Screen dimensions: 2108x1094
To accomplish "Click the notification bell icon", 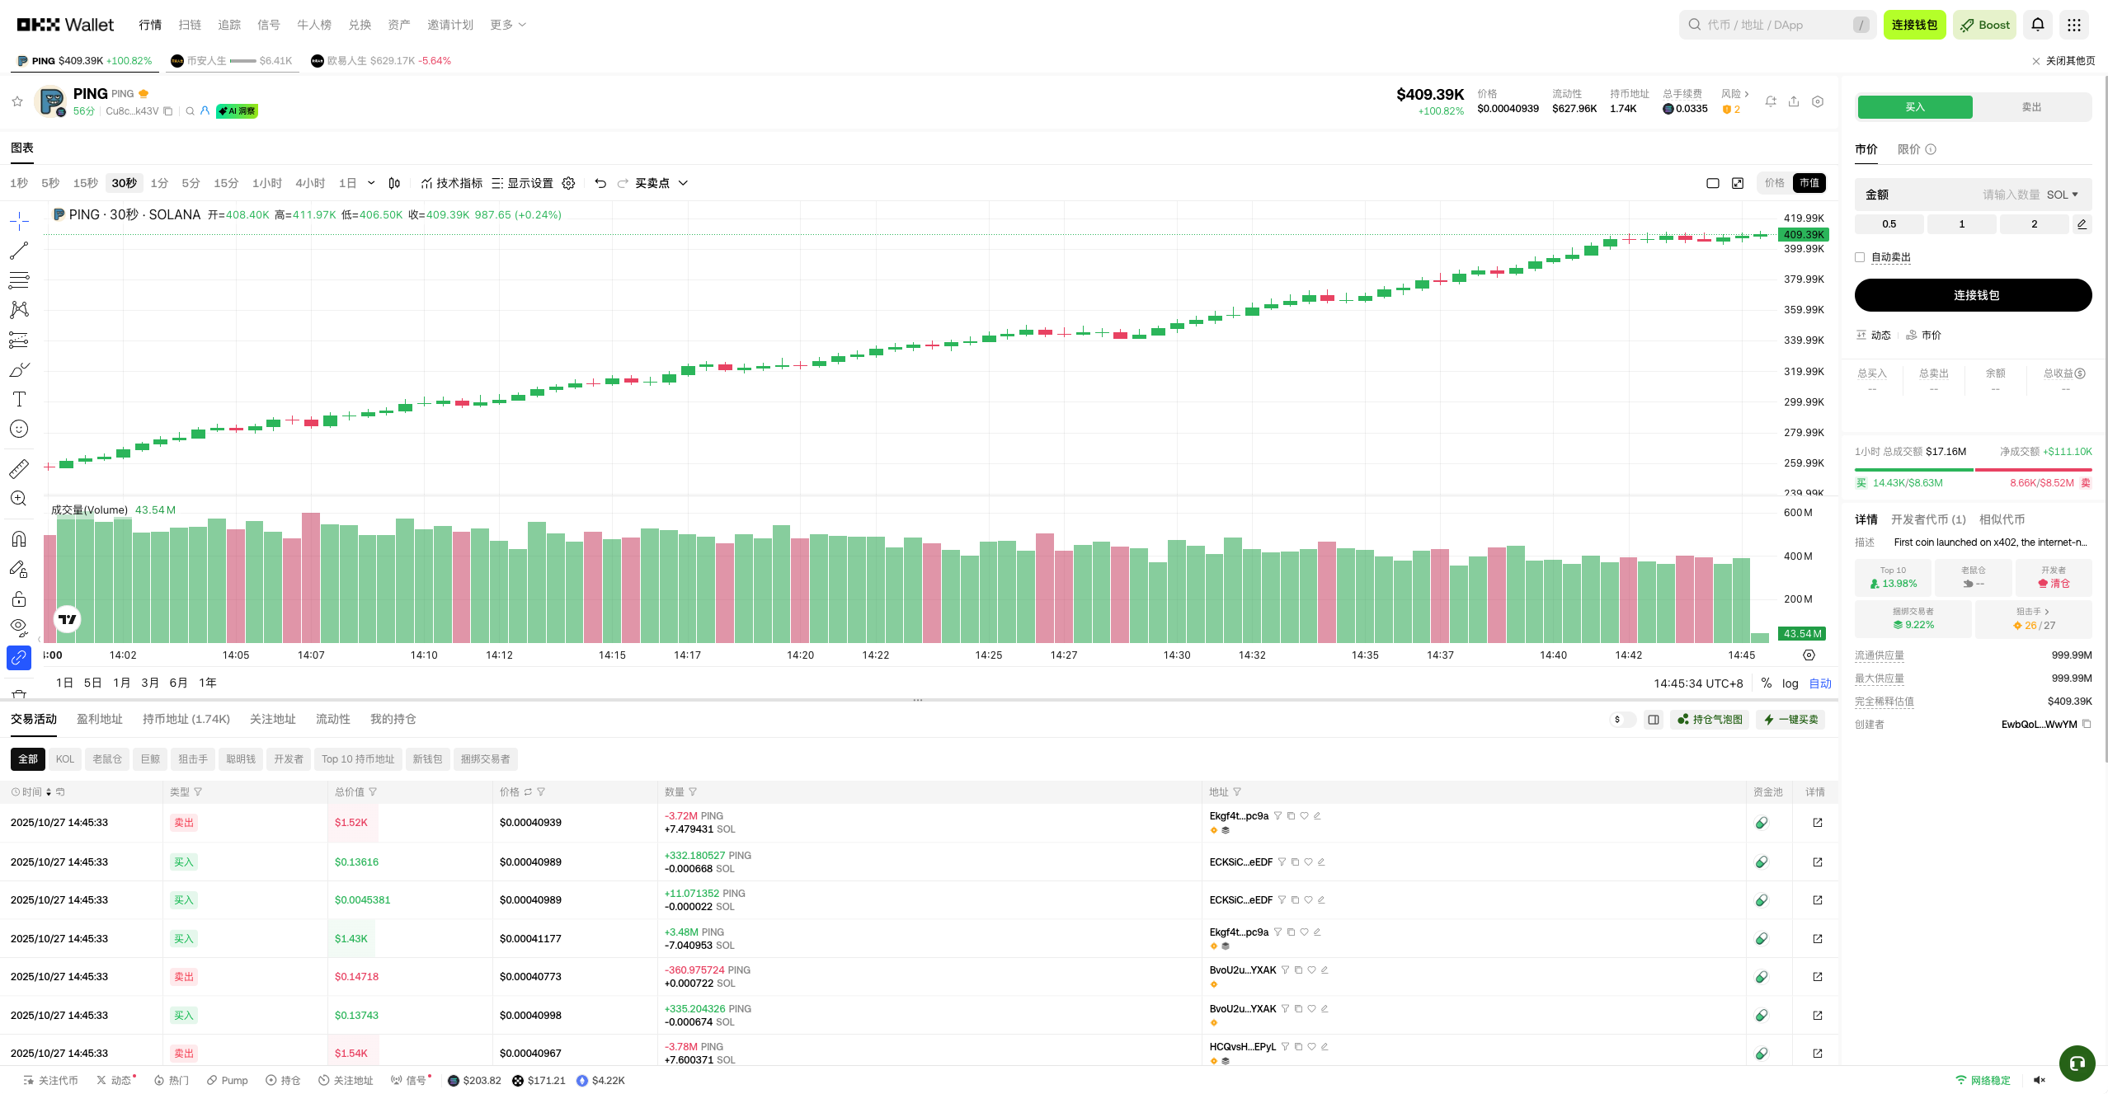I will 2037,25.
